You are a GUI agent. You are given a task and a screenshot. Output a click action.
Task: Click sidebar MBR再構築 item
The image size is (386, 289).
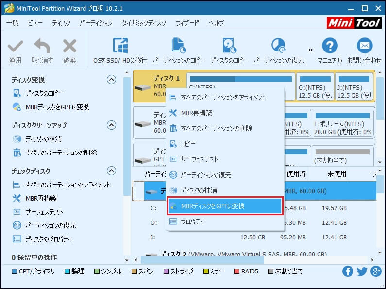pos(34,198)
